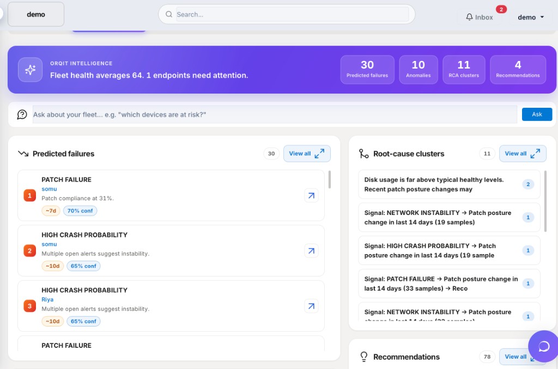Screen dimensions: 558x369
Task: Expand the demo account dropdown
Action: coord(531,17)
